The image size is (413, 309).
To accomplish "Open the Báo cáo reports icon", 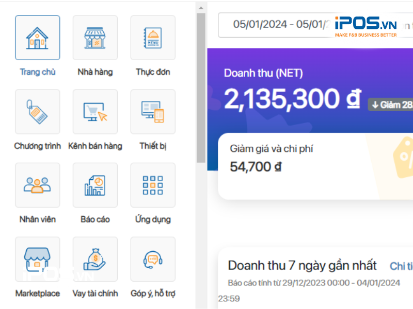I will (95, 185).
